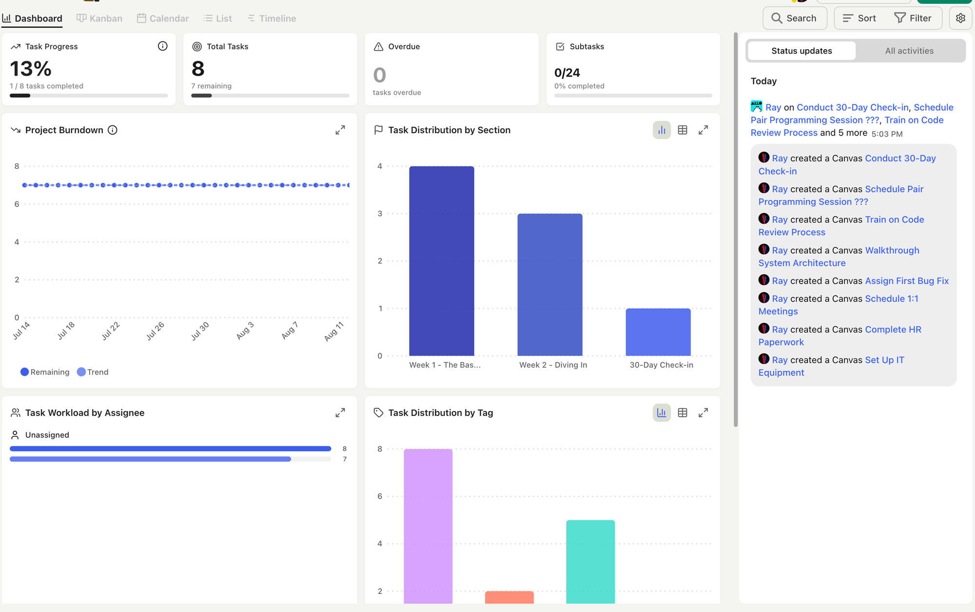
Task: Toggle the Remaining series in burndown legend
Action: click(45, 372)
